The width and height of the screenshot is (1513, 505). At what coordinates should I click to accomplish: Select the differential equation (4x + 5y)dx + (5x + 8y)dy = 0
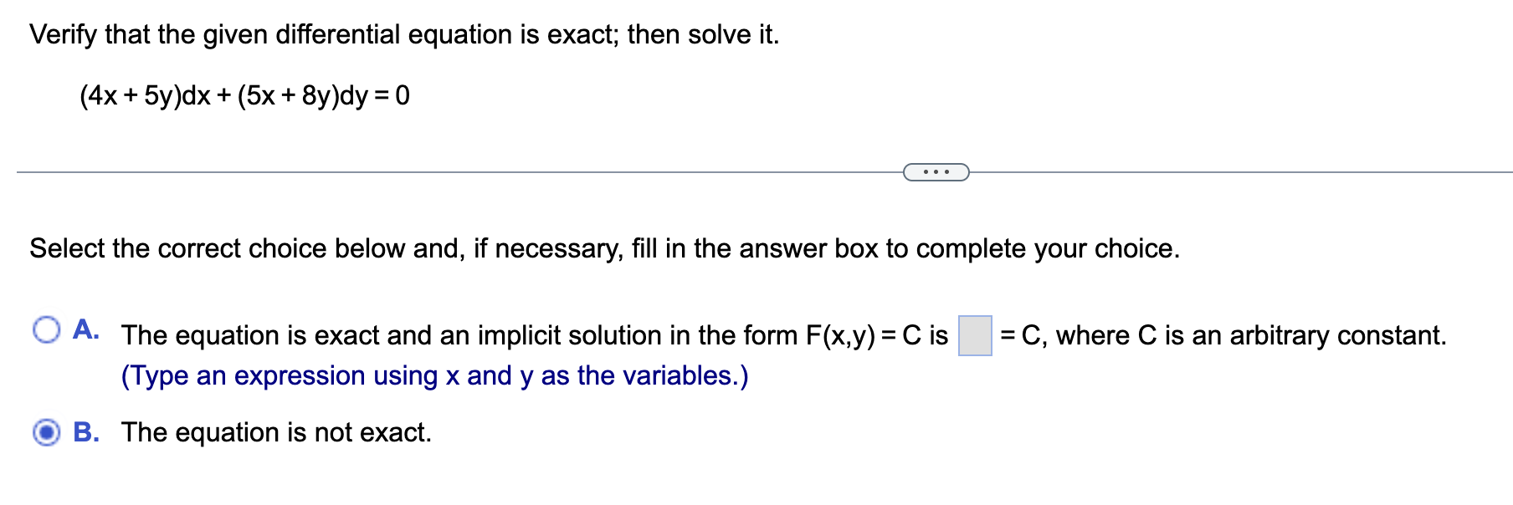click(244, 94)
